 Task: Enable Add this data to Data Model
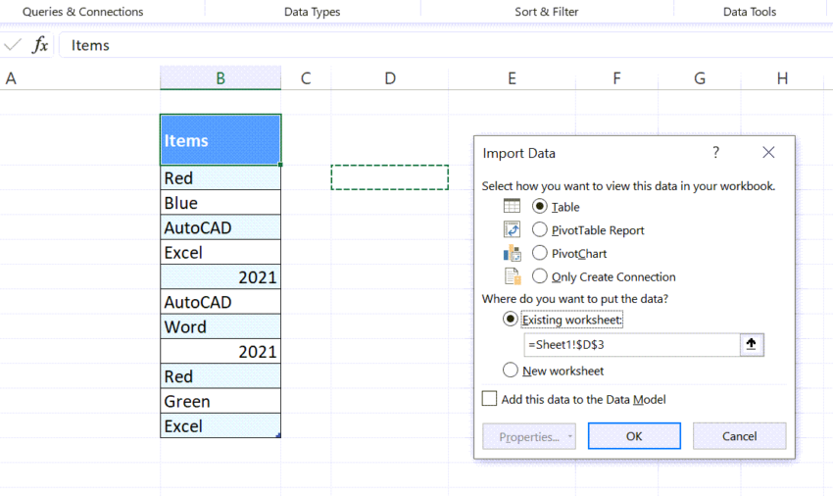pyautogui.click(x=490, y=399)
